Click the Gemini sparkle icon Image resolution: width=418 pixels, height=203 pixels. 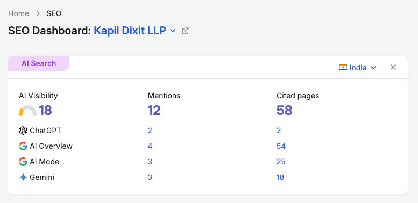click(x=23, y=177)
